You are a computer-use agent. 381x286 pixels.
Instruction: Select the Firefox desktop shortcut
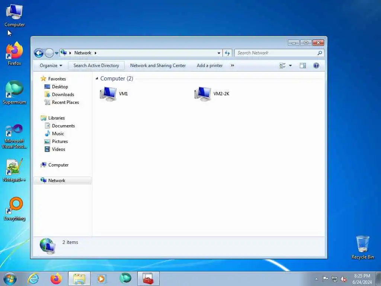[x=15, y=54]
